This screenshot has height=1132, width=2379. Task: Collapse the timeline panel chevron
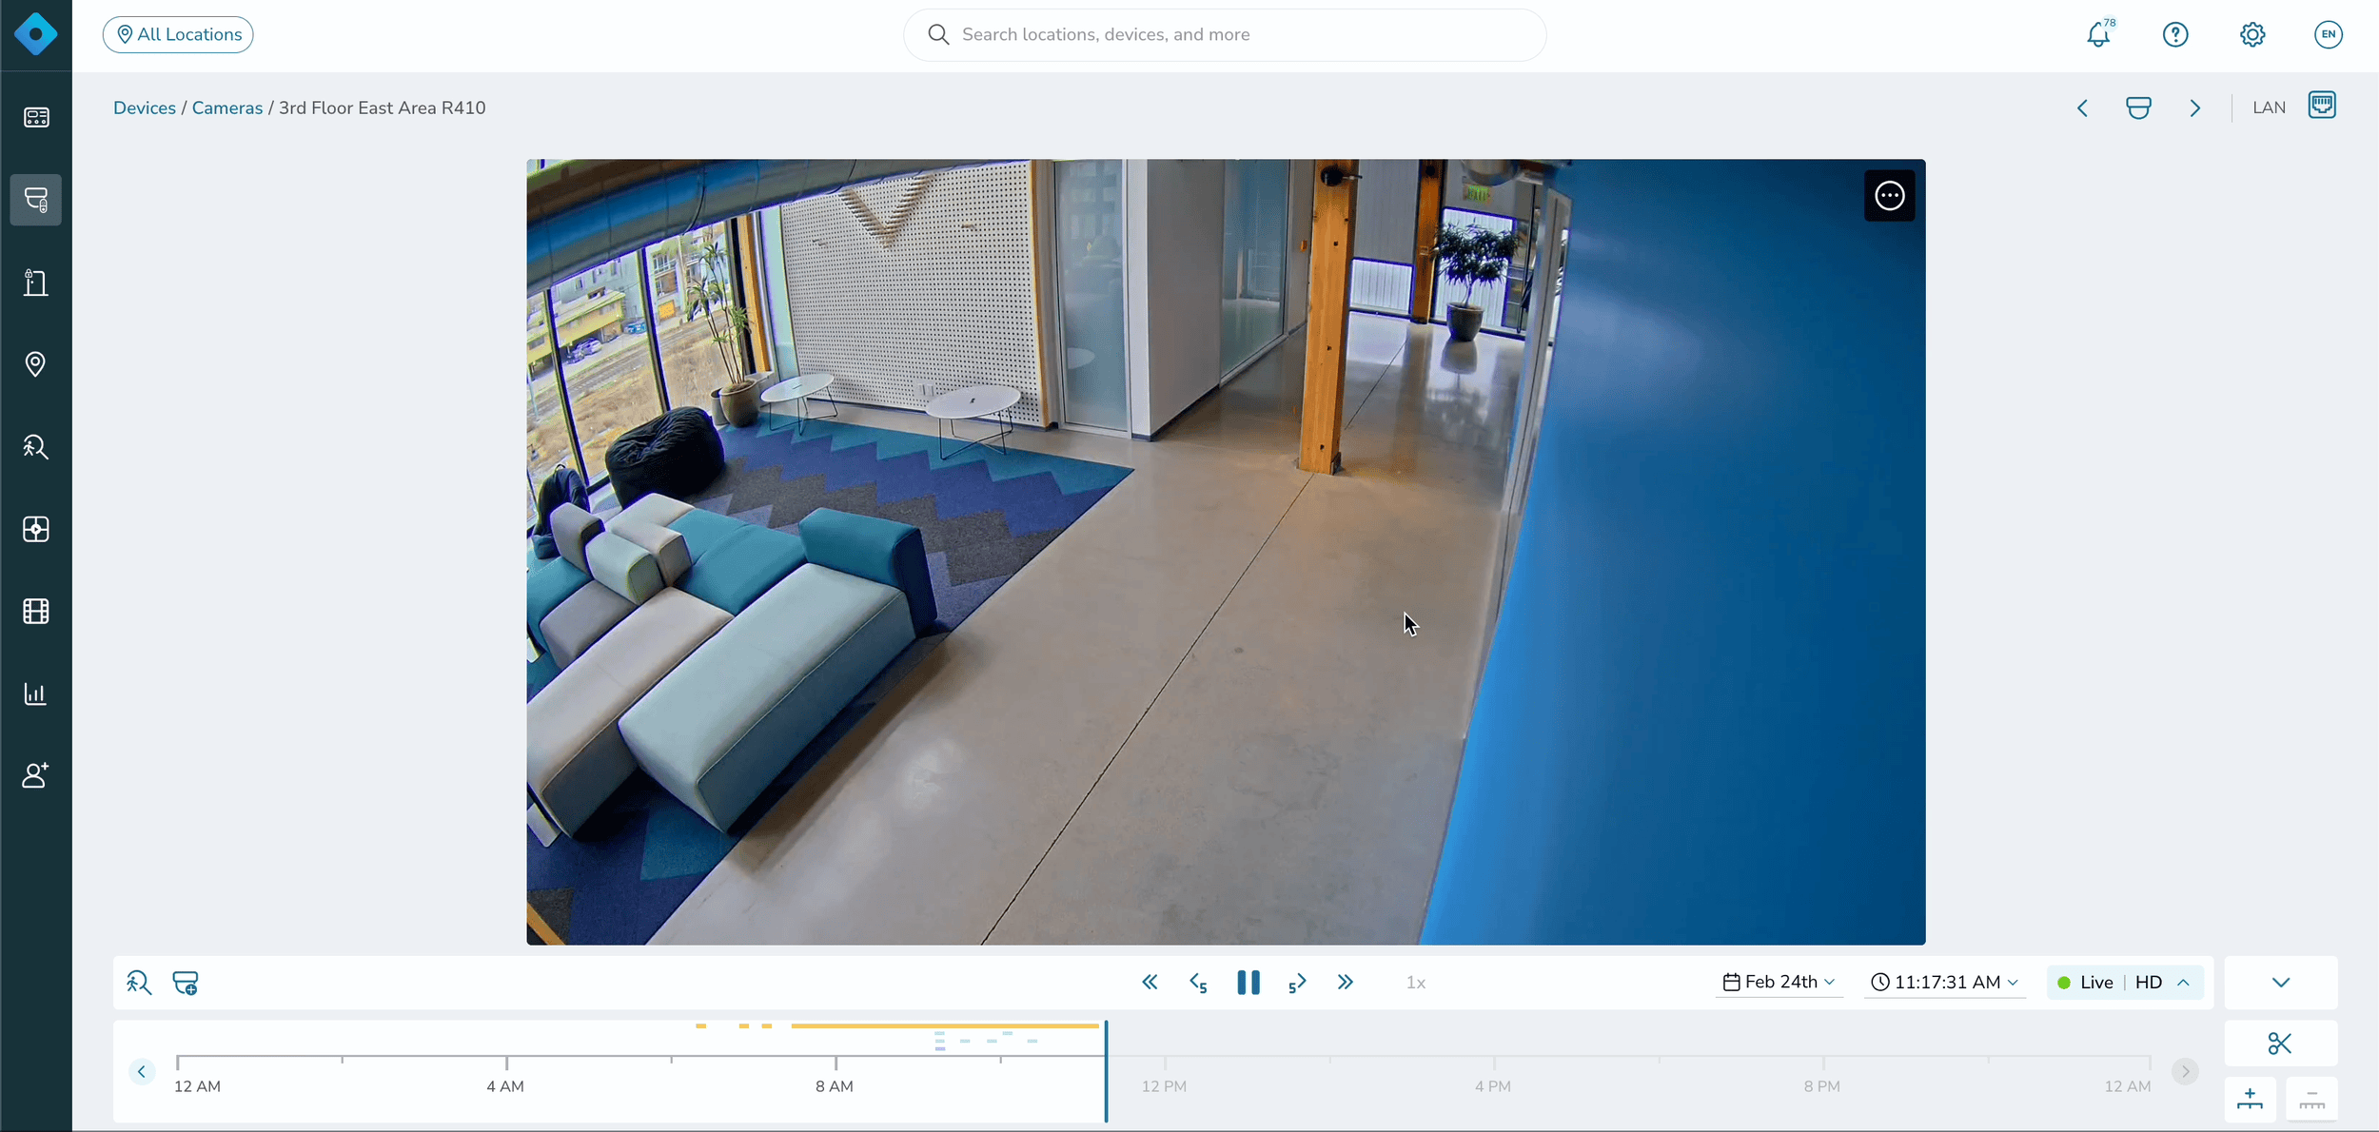click(2281, 983)
